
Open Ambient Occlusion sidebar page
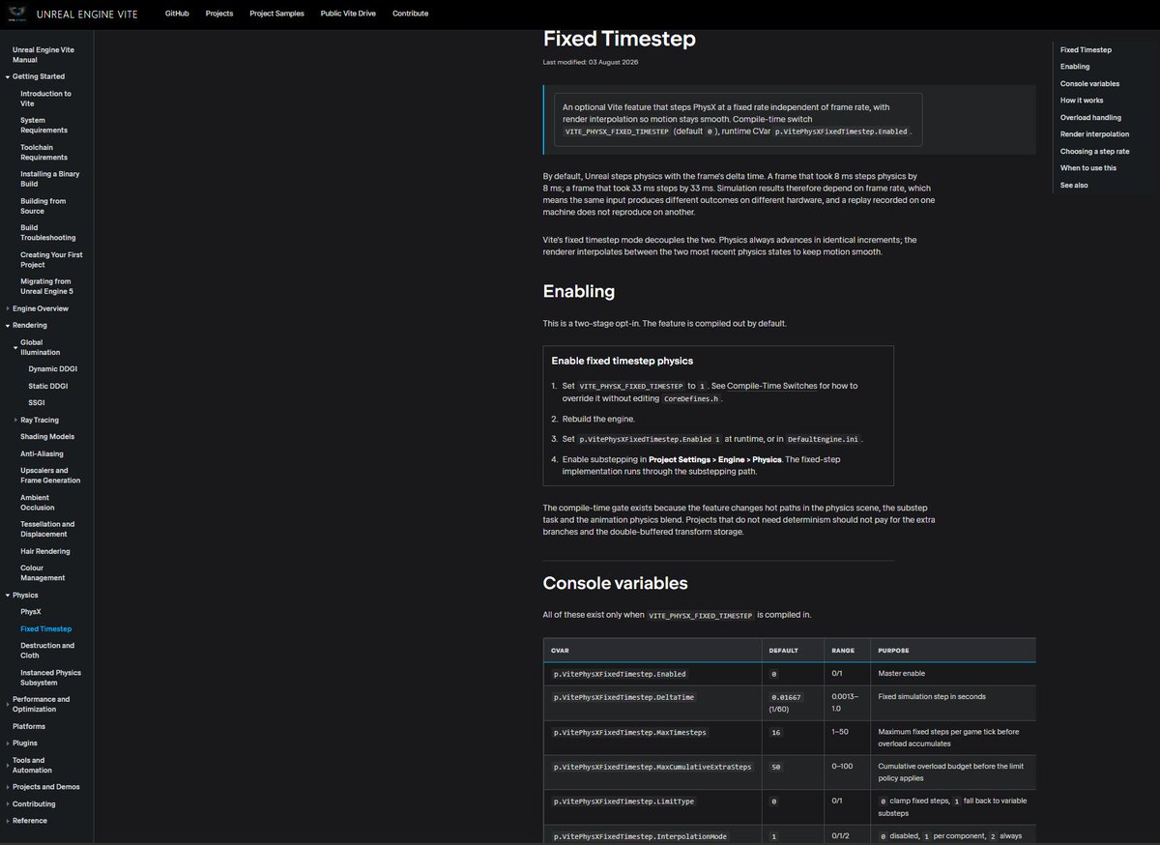[40, 503]
